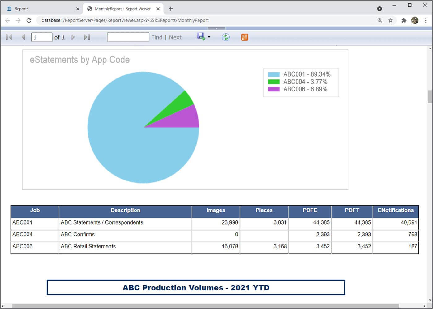Click the orange data feed icon
The width and height of the screenshot is (433, 309).
click(244, 37)
